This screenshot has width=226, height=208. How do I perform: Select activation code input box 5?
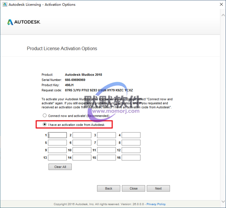pyautogui.click(x=57, y=143)
